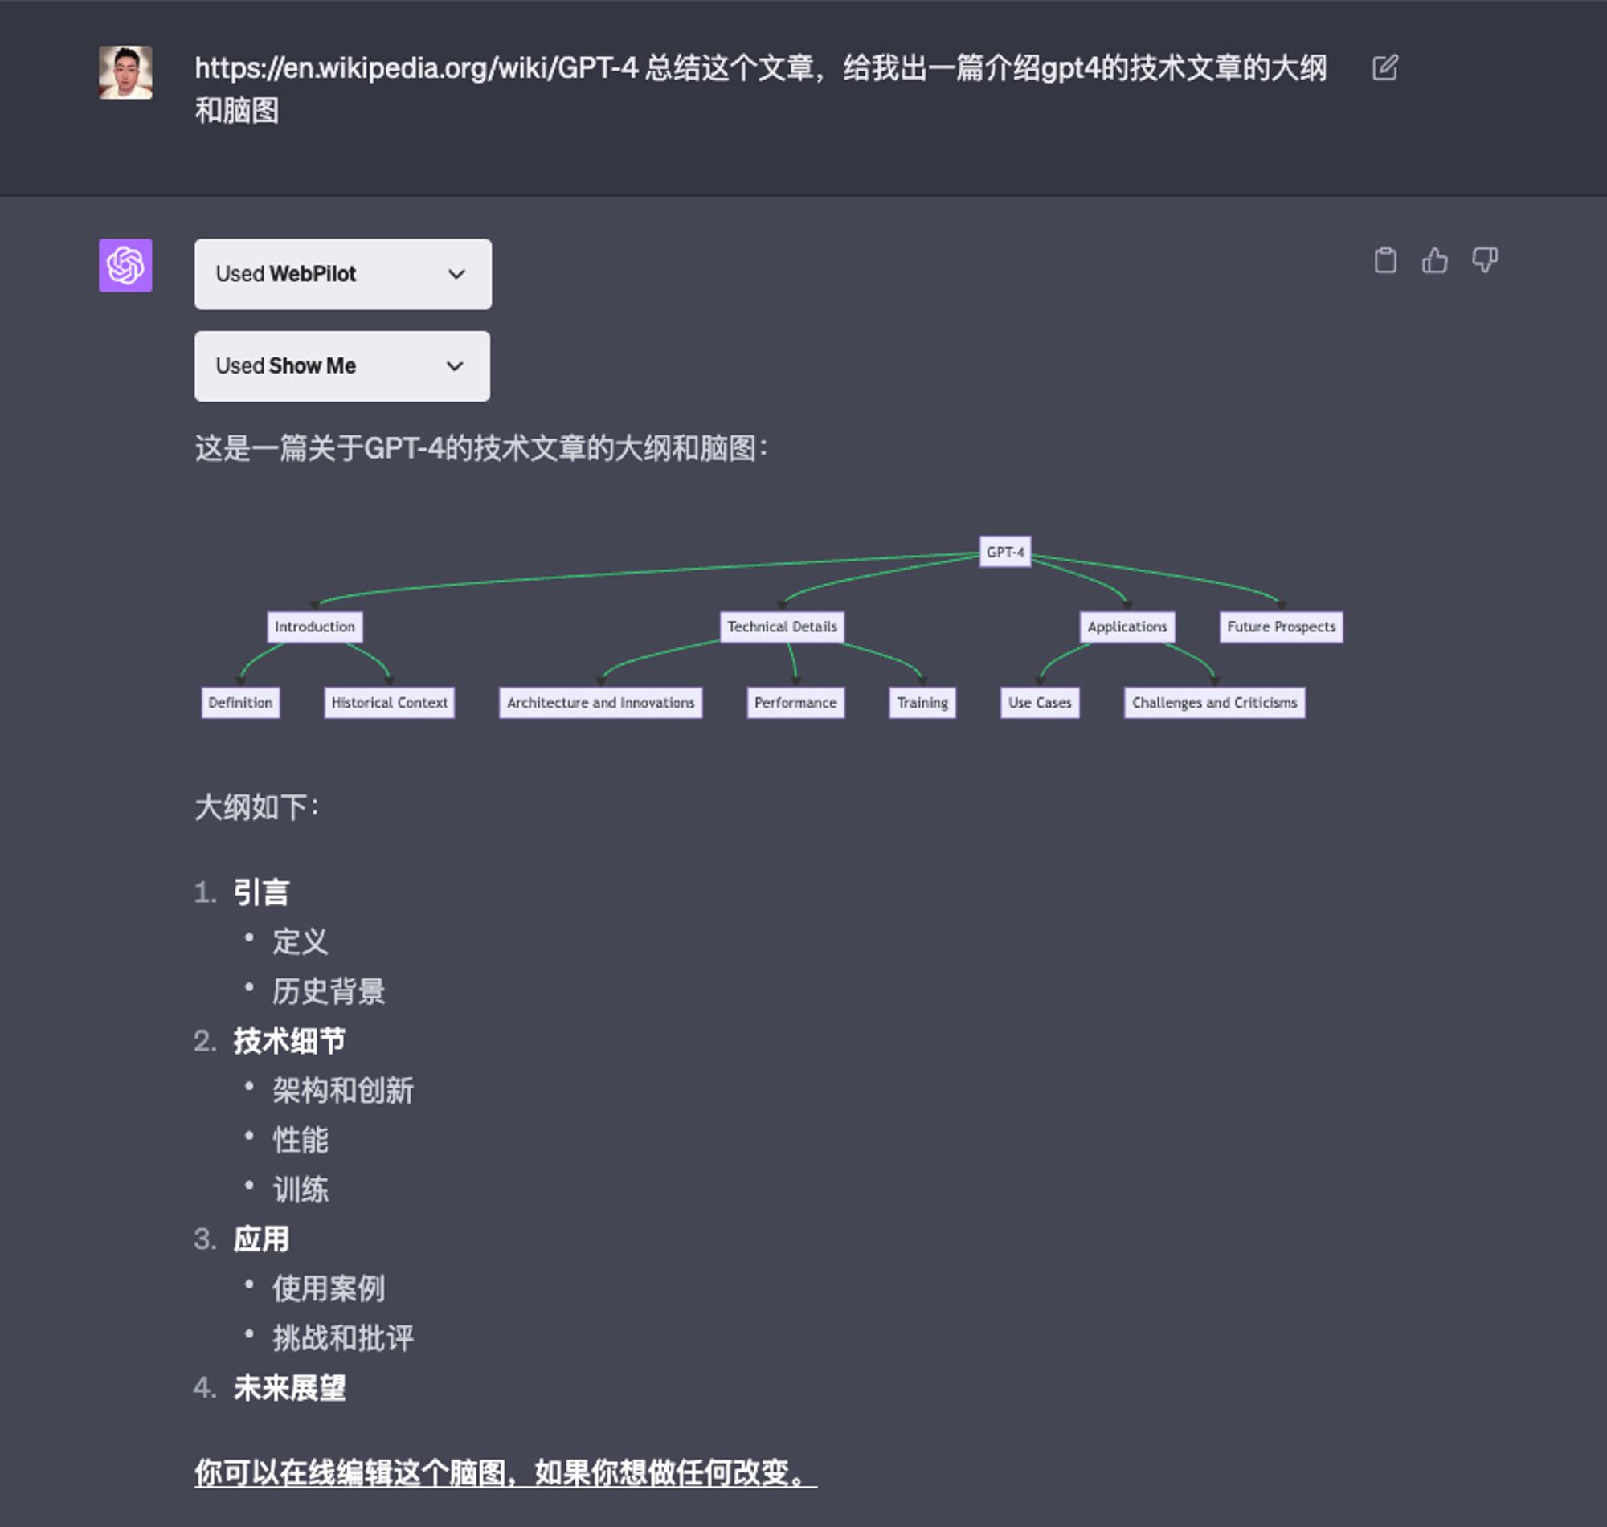
Task: Click the Historical Context node
Action: (x=389, y=703)
